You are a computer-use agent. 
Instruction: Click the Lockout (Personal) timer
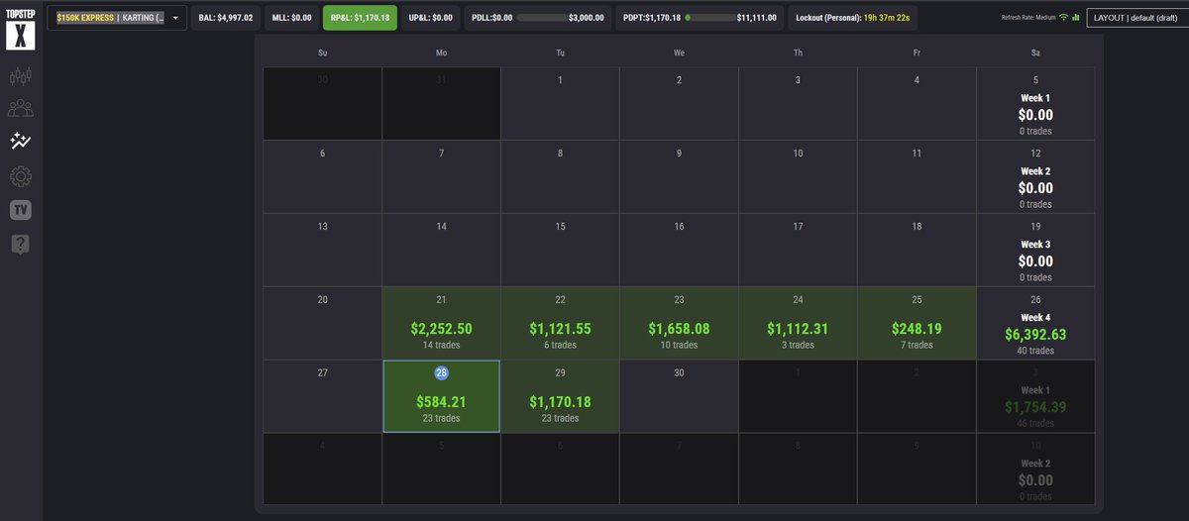(x=852, y=18)
